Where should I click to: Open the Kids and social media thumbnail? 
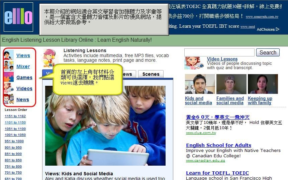point(200,84)
